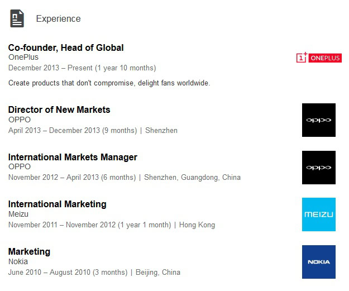Click the OnePlus company name link
Image resolution: width=349 pixels, height=291 pixels.
[23, 57]
